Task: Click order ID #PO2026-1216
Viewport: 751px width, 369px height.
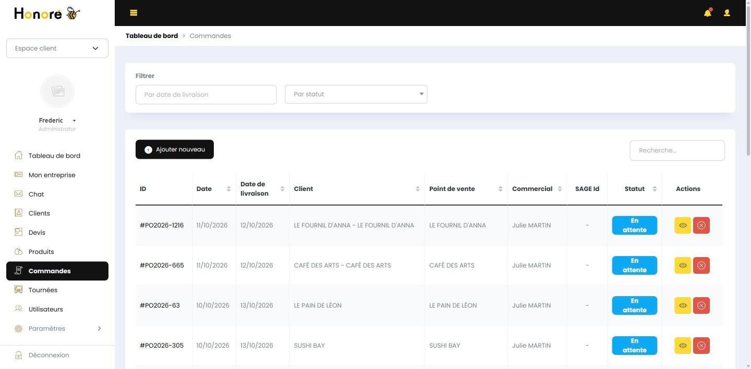Action: tap(162, 225)
